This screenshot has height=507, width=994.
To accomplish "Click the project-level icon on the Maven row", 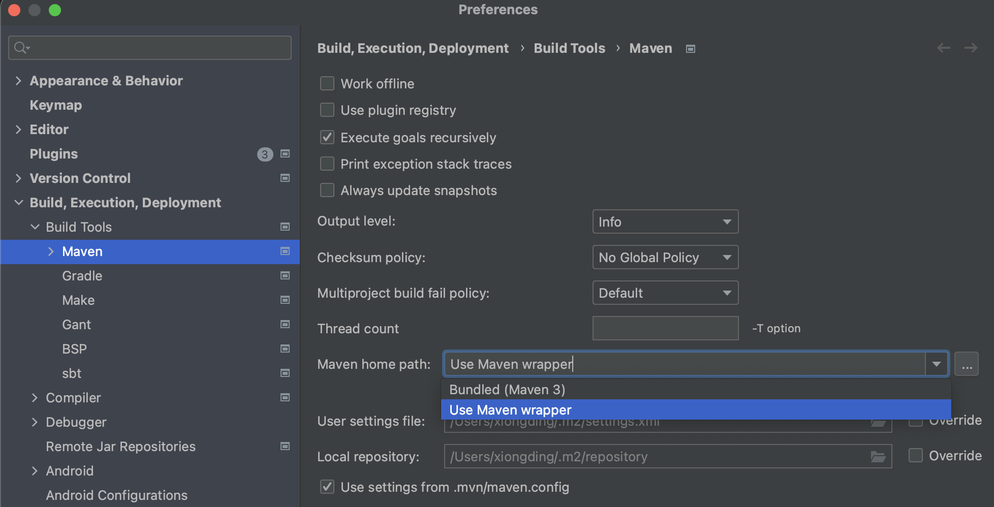I will (x=285, y=251).
